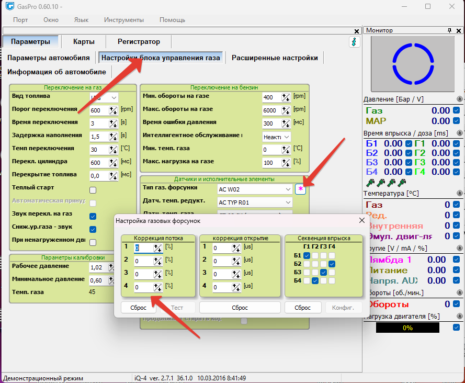This screenshot has height=383, width=465.
Task: Click the second green injector icon
Action: 381,183
